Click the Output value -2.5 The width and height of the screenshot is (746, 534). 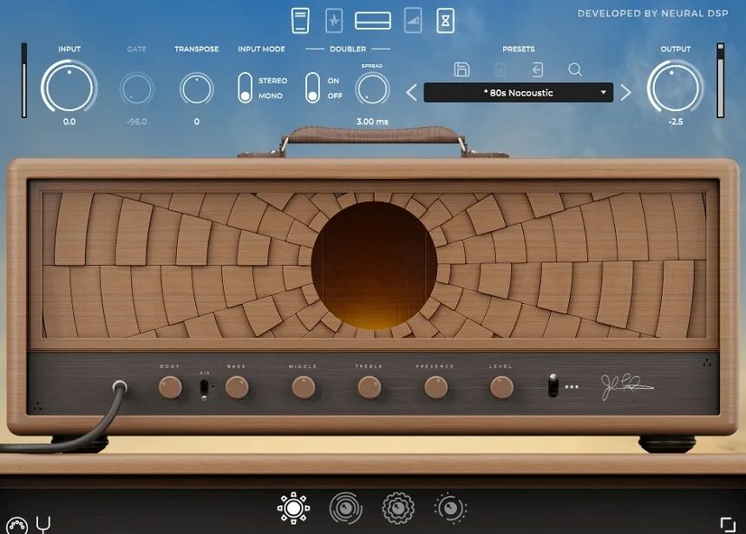pos(676,122)
